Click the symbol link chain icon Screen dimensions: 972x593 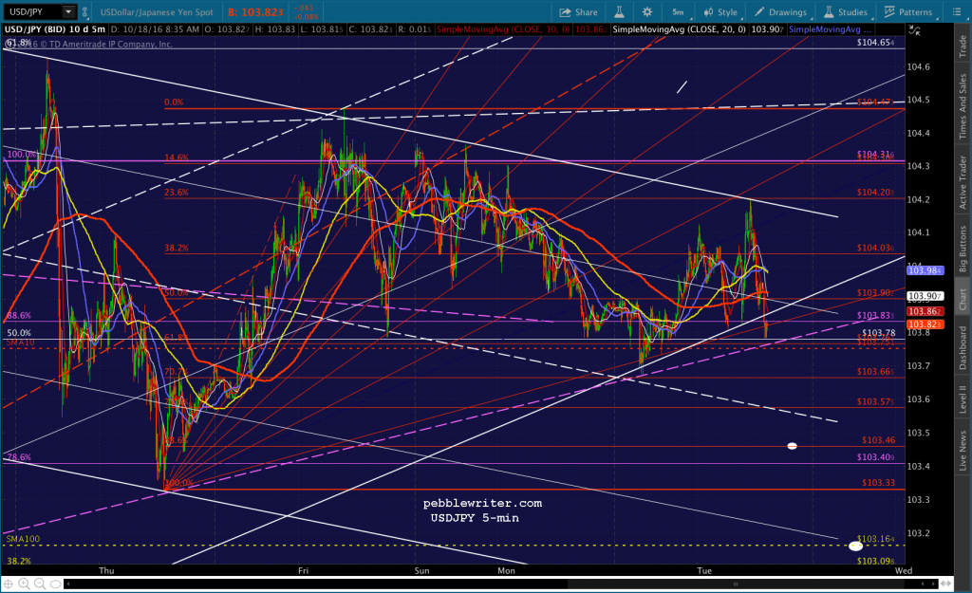click(x=84, y=11)
